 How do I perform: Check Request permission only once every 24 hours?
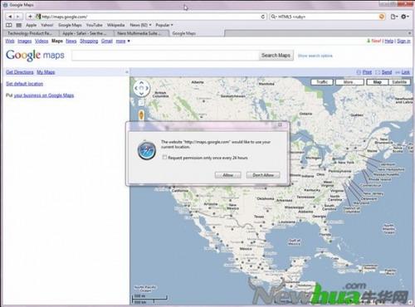(164, 158)
